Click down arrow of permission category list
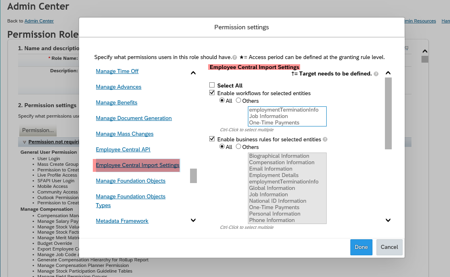Image resolution: width=450 pixels, height=277 pixels. 193,220
